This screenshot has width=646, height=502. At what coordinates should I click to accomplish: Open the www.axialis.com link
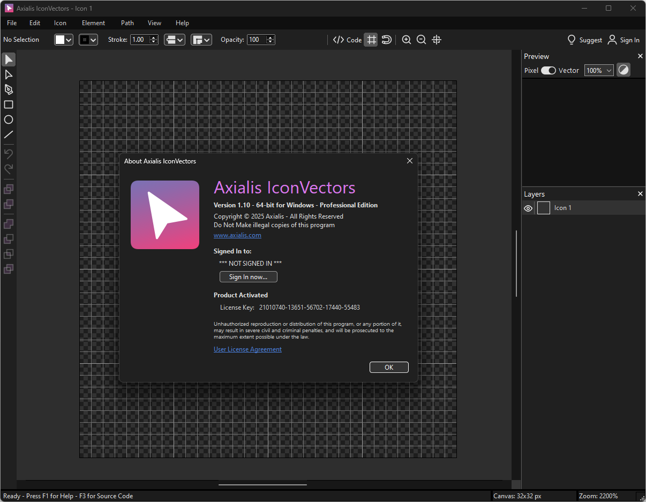(x=237, y=235)
